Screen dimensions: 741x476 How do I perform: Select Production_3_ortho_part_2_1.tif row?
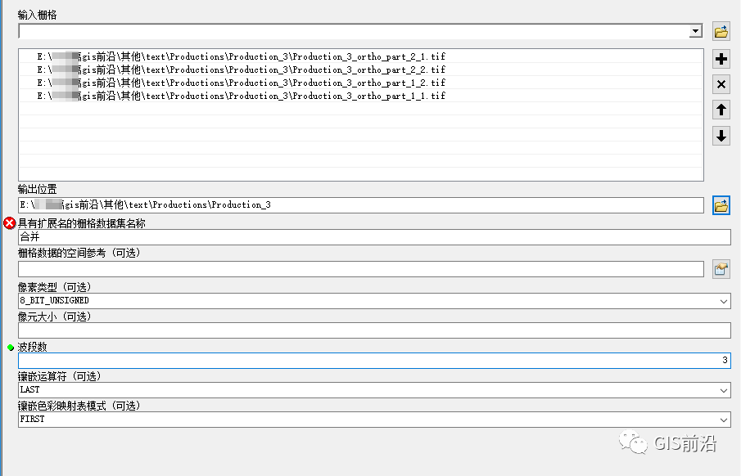[x=361, y=56]
